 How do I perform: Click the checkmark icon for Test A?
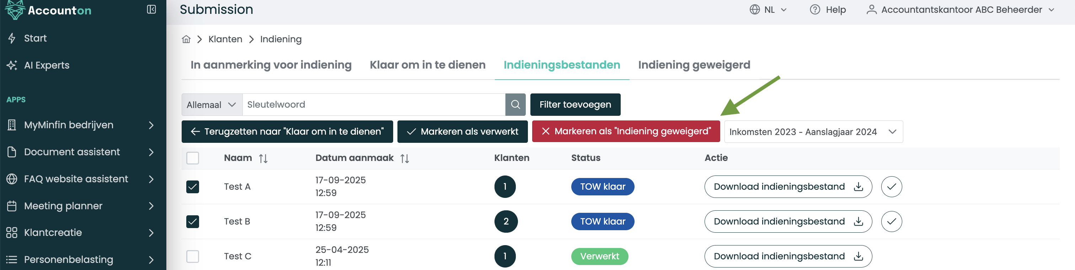click(x=891, y=187)
